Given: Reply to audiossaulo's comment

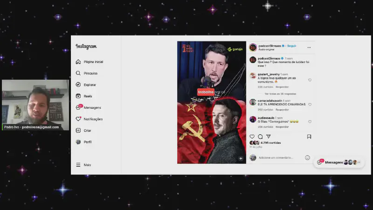Looking at the screenshot, I should click(282, 127).
